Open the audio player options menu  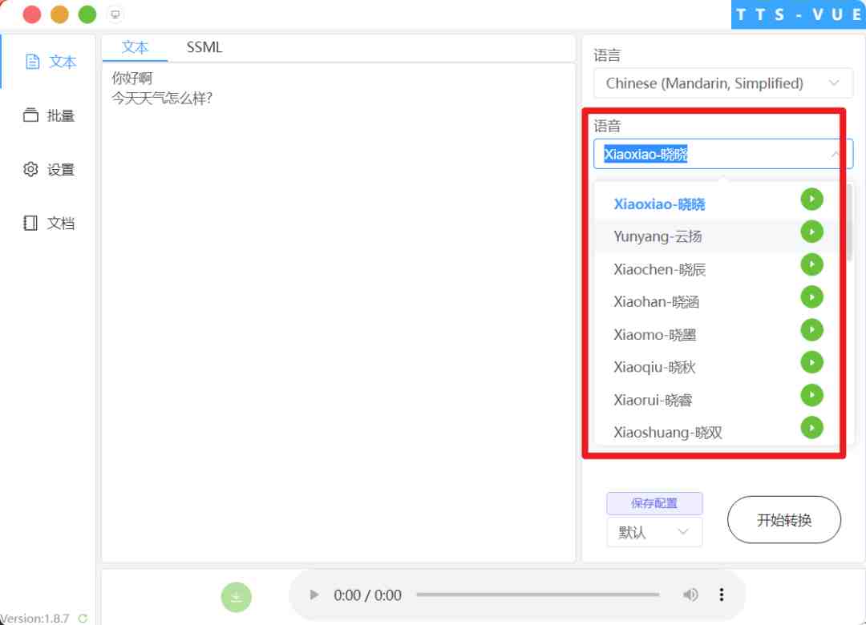point(722,595)
